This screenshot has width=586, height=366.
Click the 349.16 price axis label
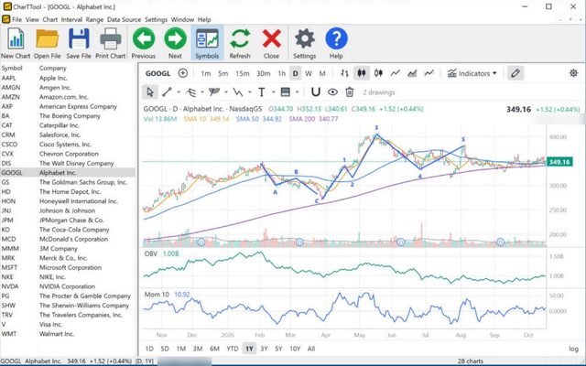(559, 162)
